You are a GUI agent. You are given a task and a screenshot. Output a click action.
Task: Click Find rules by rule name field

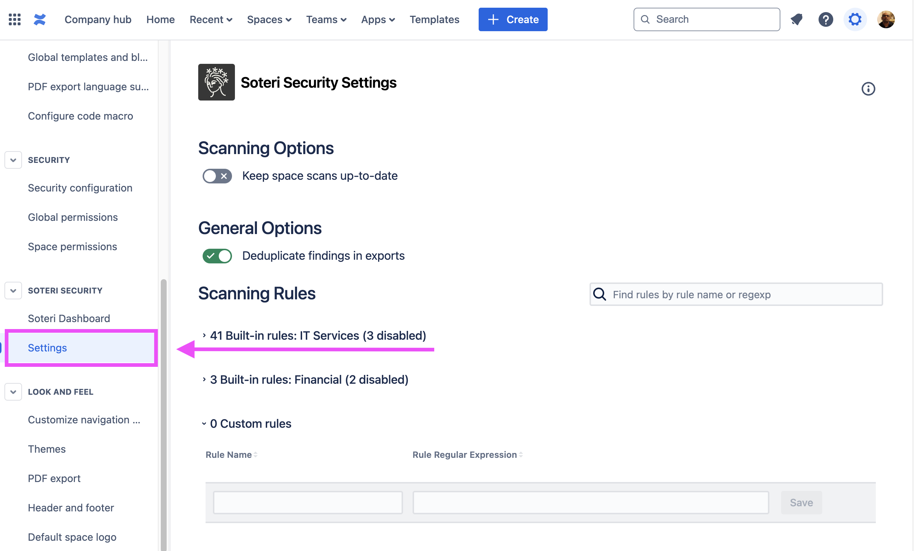tap(736, 294)
